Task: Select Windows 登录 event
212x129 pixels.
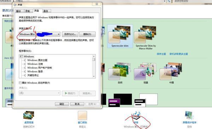Action: pos(35,72)
